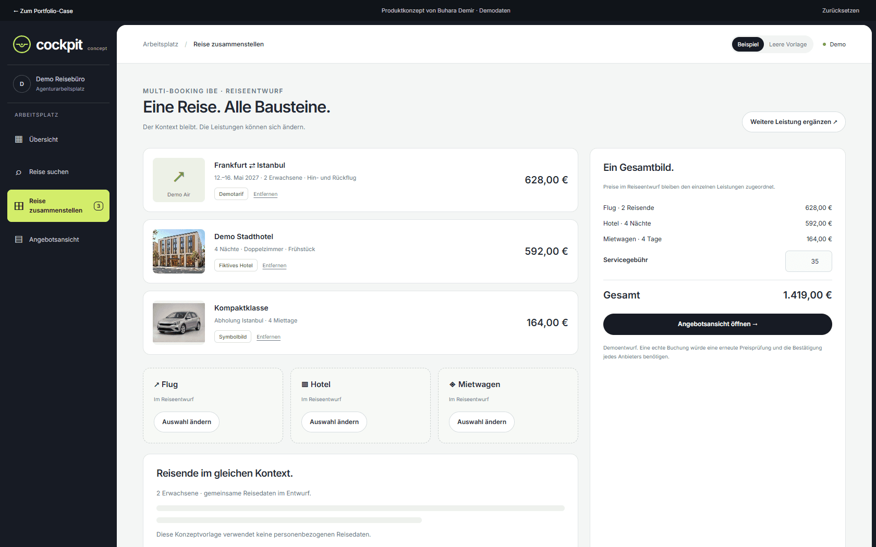Open Reise suchen in the sidebar

click(x=58, y=172)
